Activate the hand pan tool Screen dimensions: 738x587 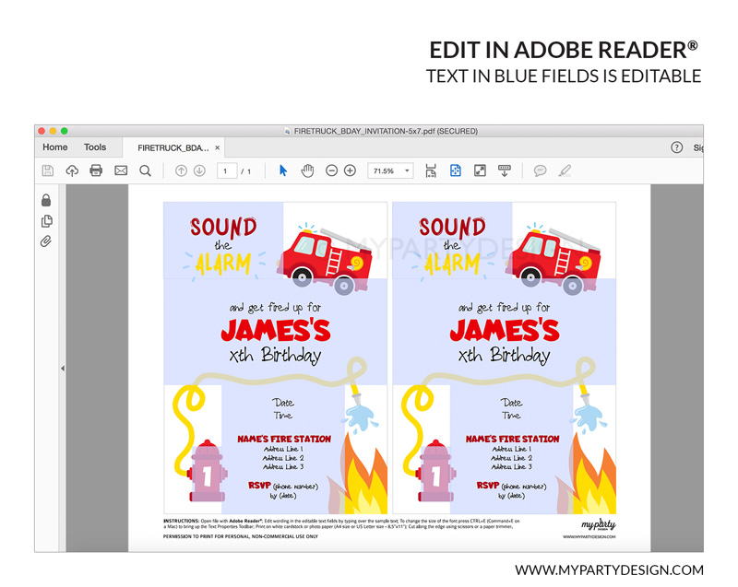[x=307, y=170]
